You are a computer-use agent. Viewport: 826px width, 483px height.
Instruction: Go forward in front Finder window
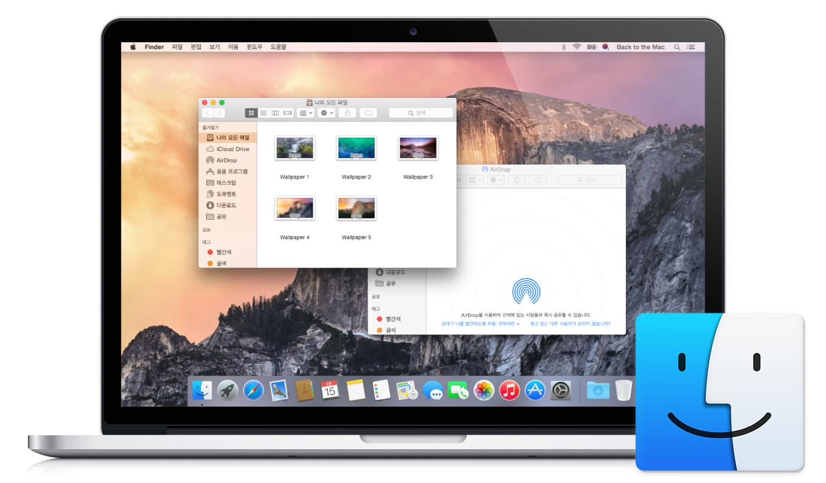click(219, 113)
